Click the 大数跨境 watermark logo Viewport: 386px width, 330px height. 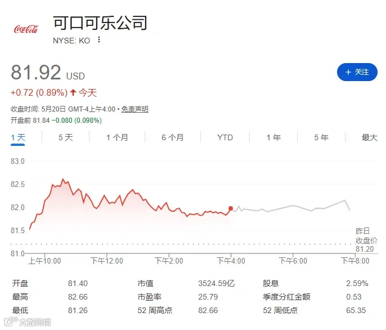click(x=28, y=322)
